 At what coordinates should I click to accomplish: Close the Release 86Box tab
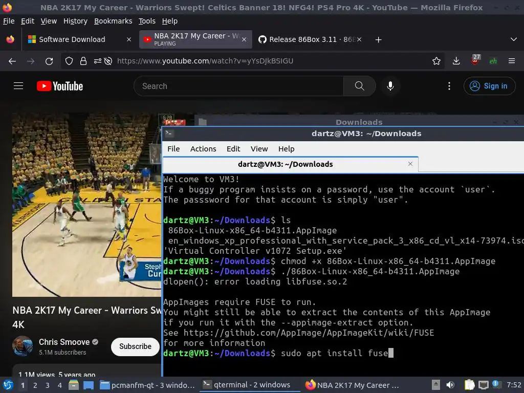point(359,39)
